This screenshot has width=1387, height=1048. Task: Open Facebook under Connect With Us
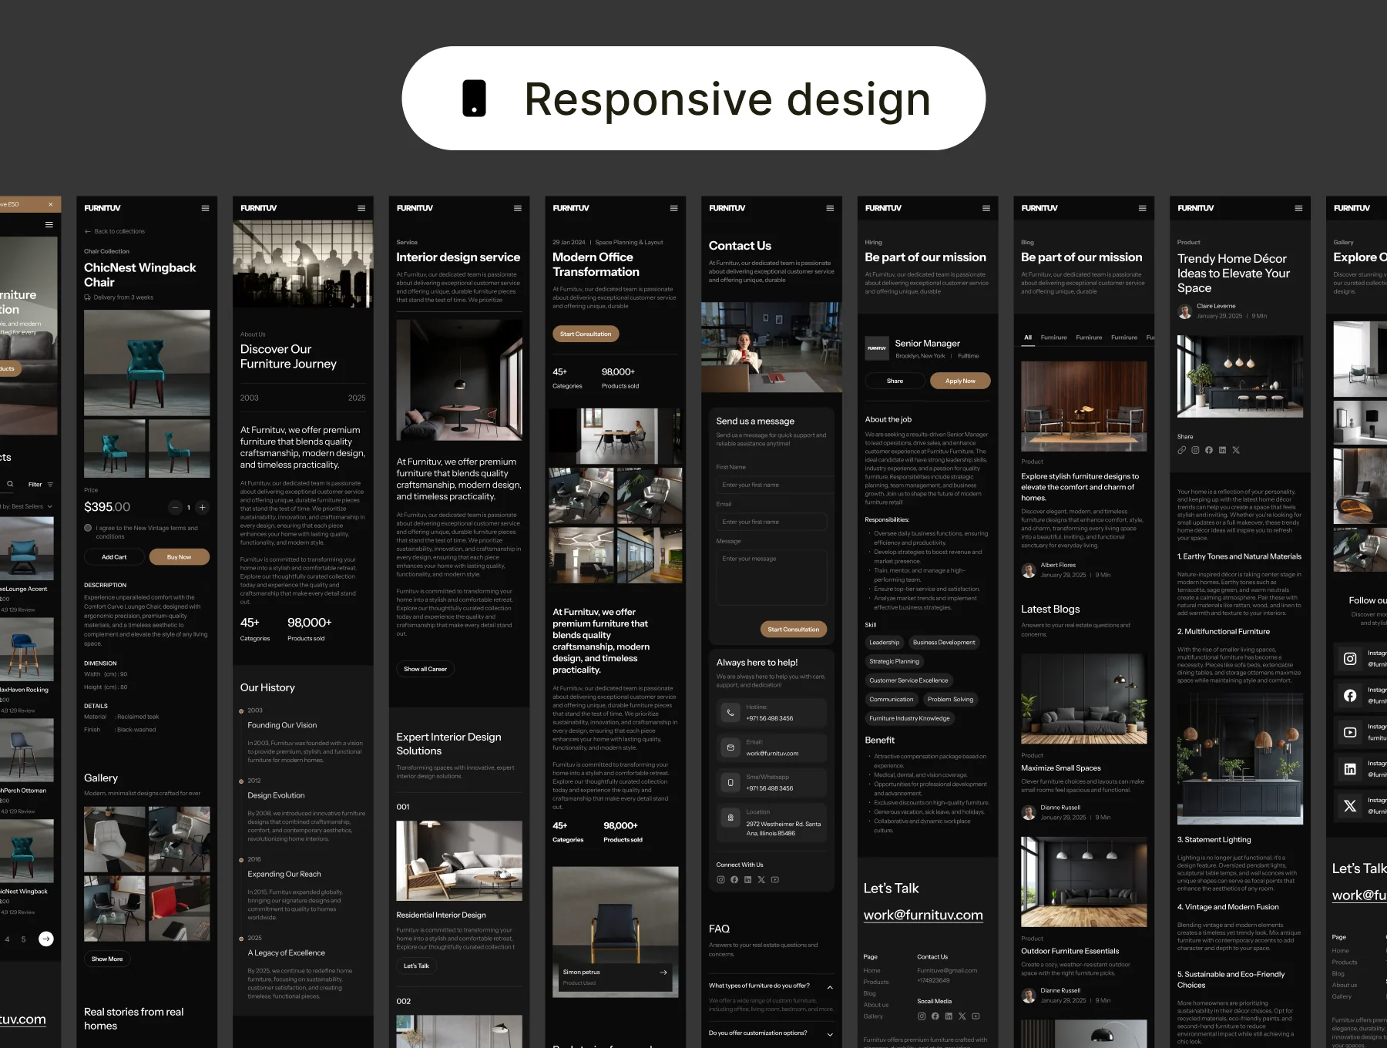point(734,880)
